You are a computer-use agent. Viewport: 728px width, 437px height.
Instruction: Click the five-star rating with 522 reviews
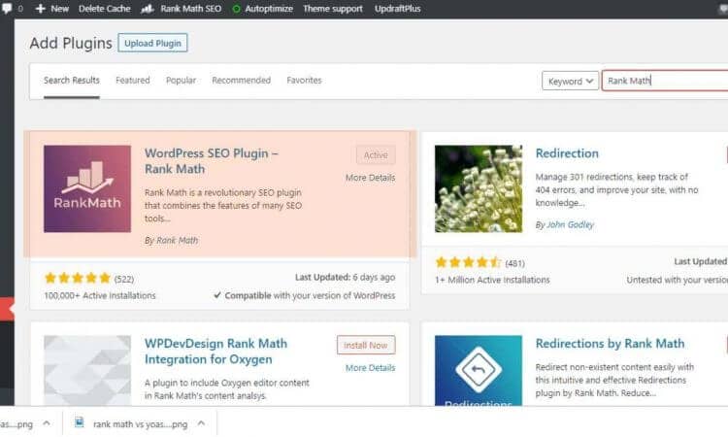[77, 278]
